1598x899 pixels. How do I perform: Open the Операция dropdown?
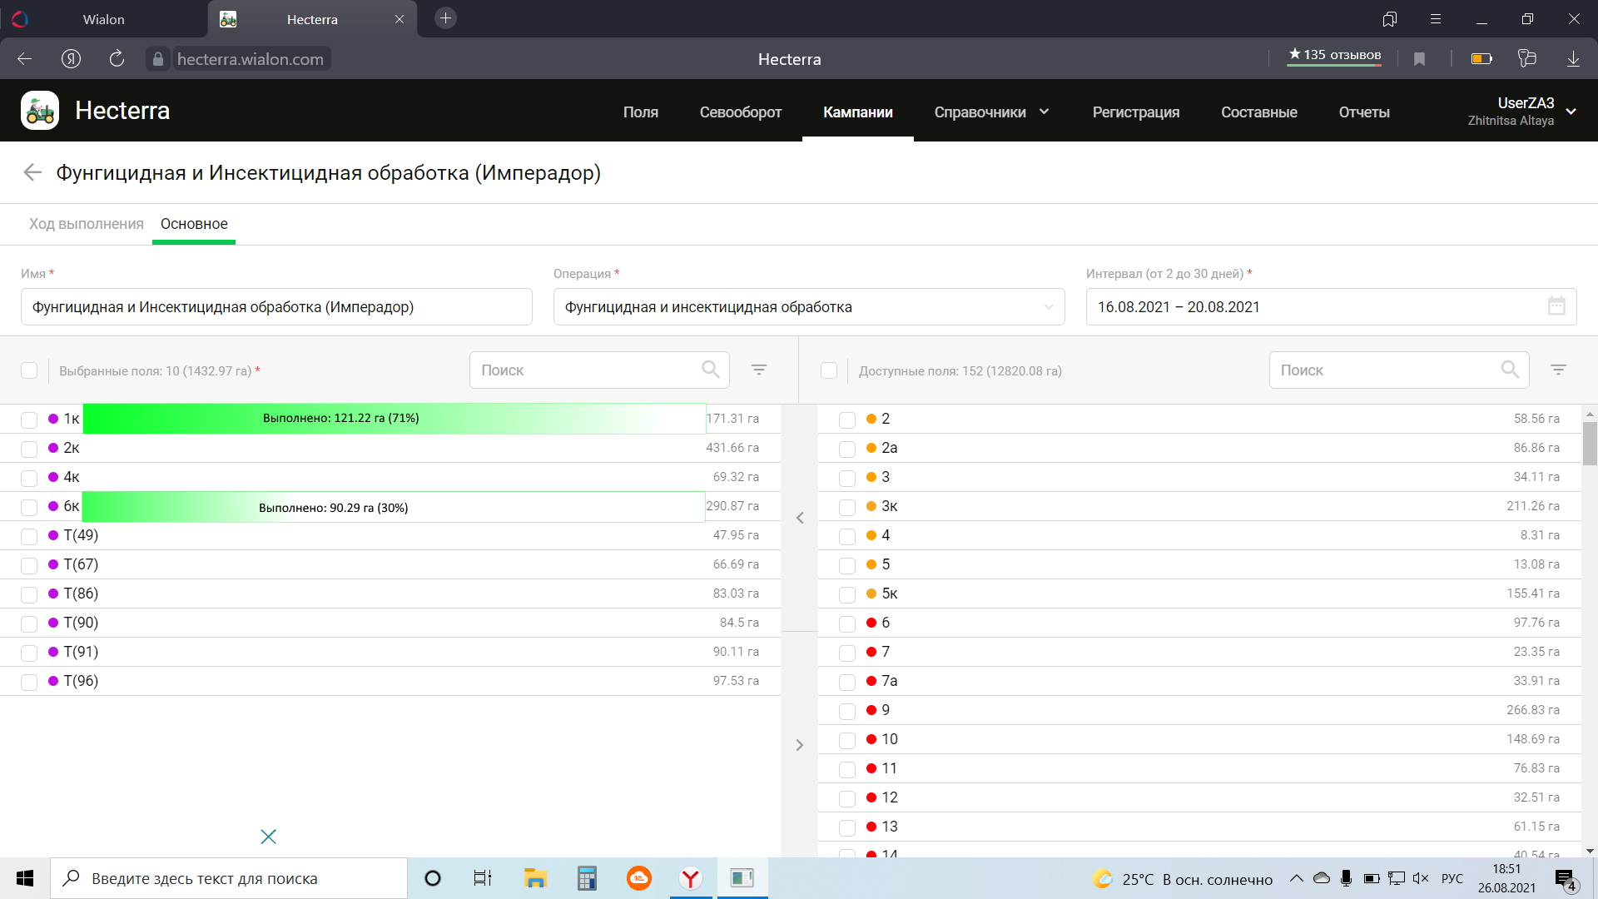[808, 307]
